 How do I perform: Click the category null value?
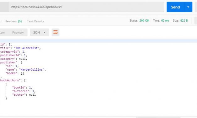(22, 59)
